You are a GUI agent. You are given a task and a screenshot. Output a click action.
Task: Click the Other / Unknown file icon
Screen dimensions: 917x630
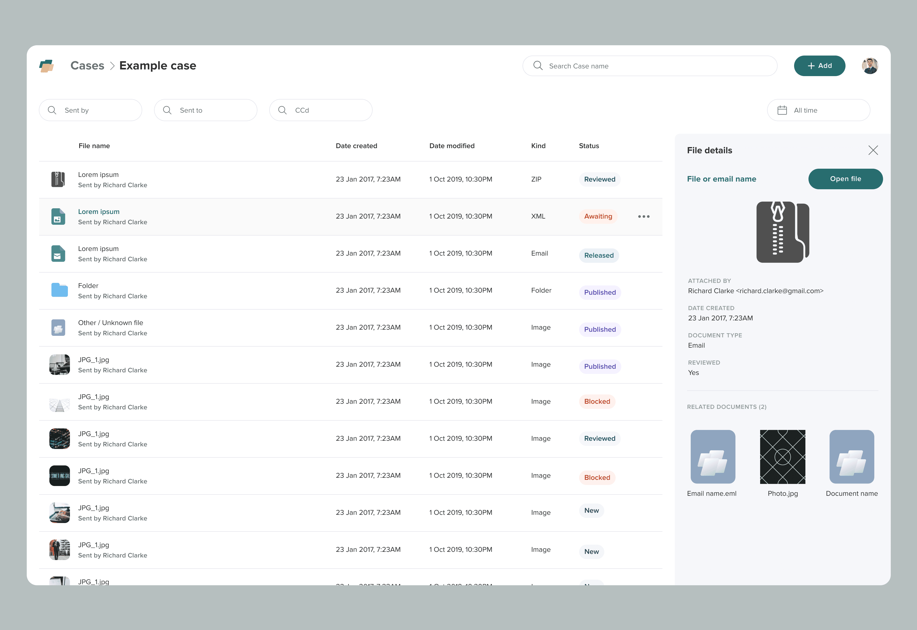(58, 327)
